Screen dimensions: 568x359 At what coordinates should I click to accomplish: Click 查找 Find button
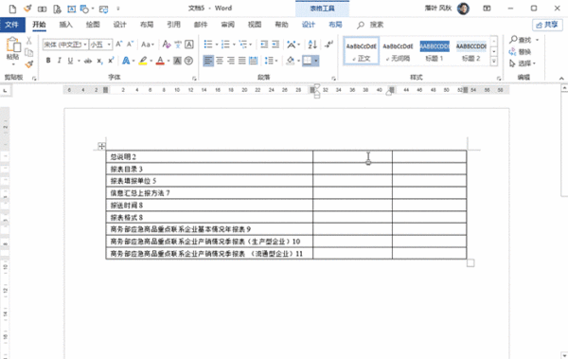[x=521, y=40]
